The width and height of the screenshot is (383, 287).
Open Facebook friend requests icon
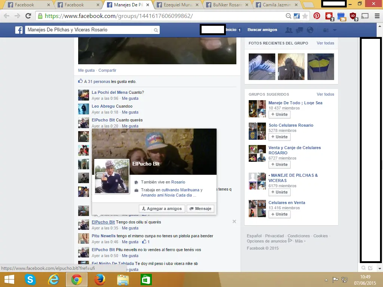coord(289,30)
